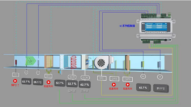Click the alarm icon under middle DPS
The height and width of the screenshot is (107, 191).
click(x=114, y=84)
